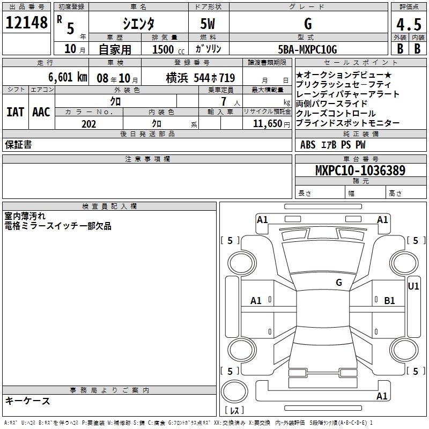
Task: Click displacement value 1500 cc
Action: pyautogui.click(x=168, y=49)
